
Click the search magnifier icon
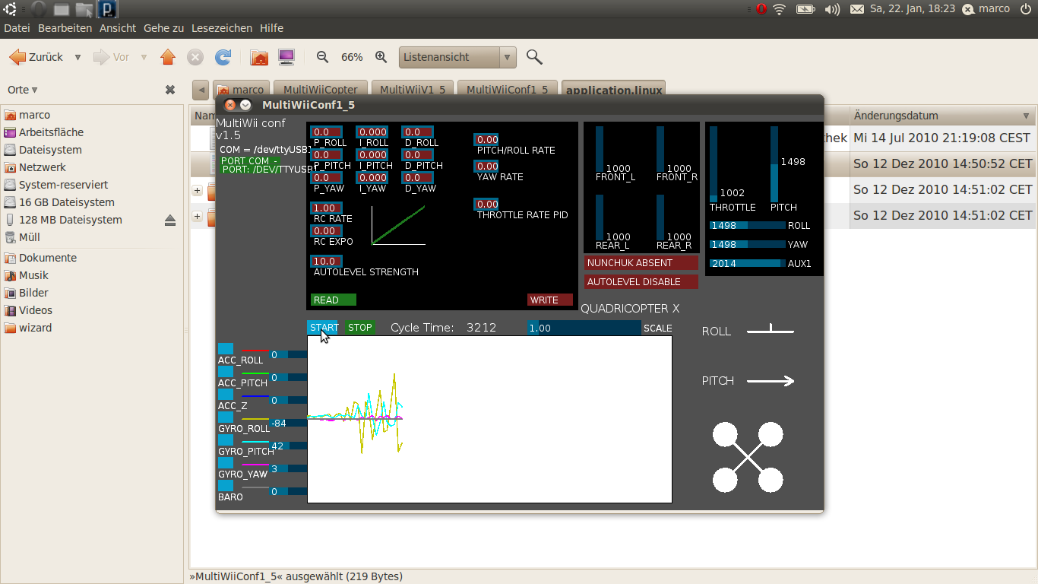(534, 57)
